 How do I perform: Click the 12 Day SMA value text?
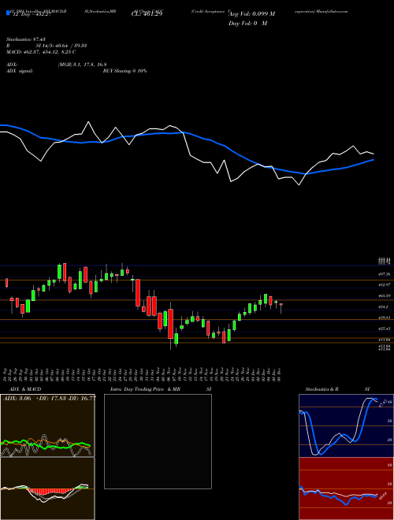tap(30, 15)
